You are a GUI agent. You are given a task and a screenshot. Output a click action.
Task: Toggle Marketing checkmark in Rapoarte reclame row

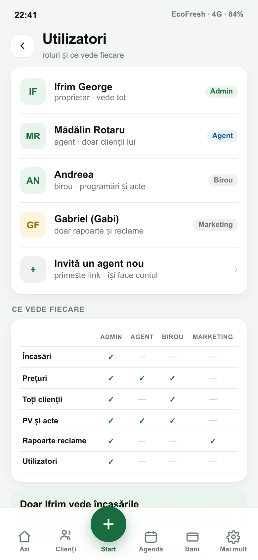(213, 441)
